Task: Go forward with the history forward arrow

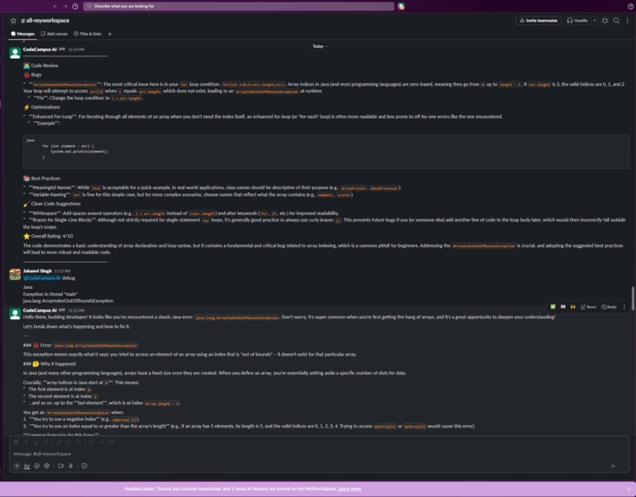Action: point(65,6)
